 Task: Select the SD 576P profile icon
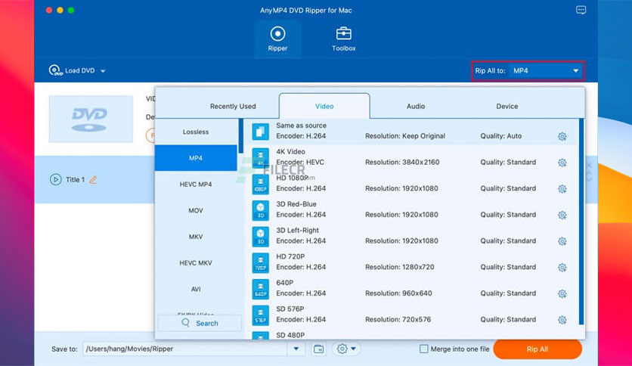pyautogui.click(x=260, y=315)
